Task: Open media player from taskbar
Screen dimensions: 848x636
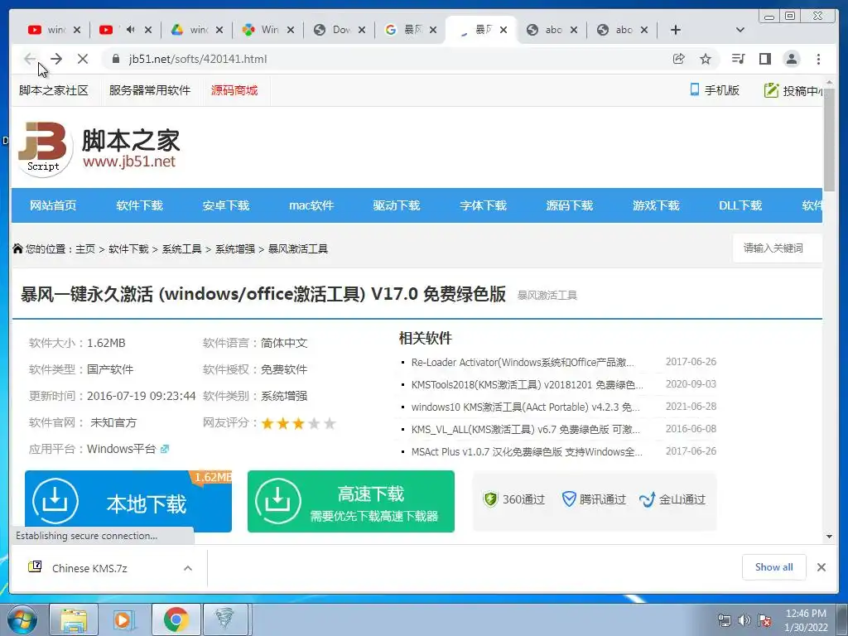Action: pos(124,619)
